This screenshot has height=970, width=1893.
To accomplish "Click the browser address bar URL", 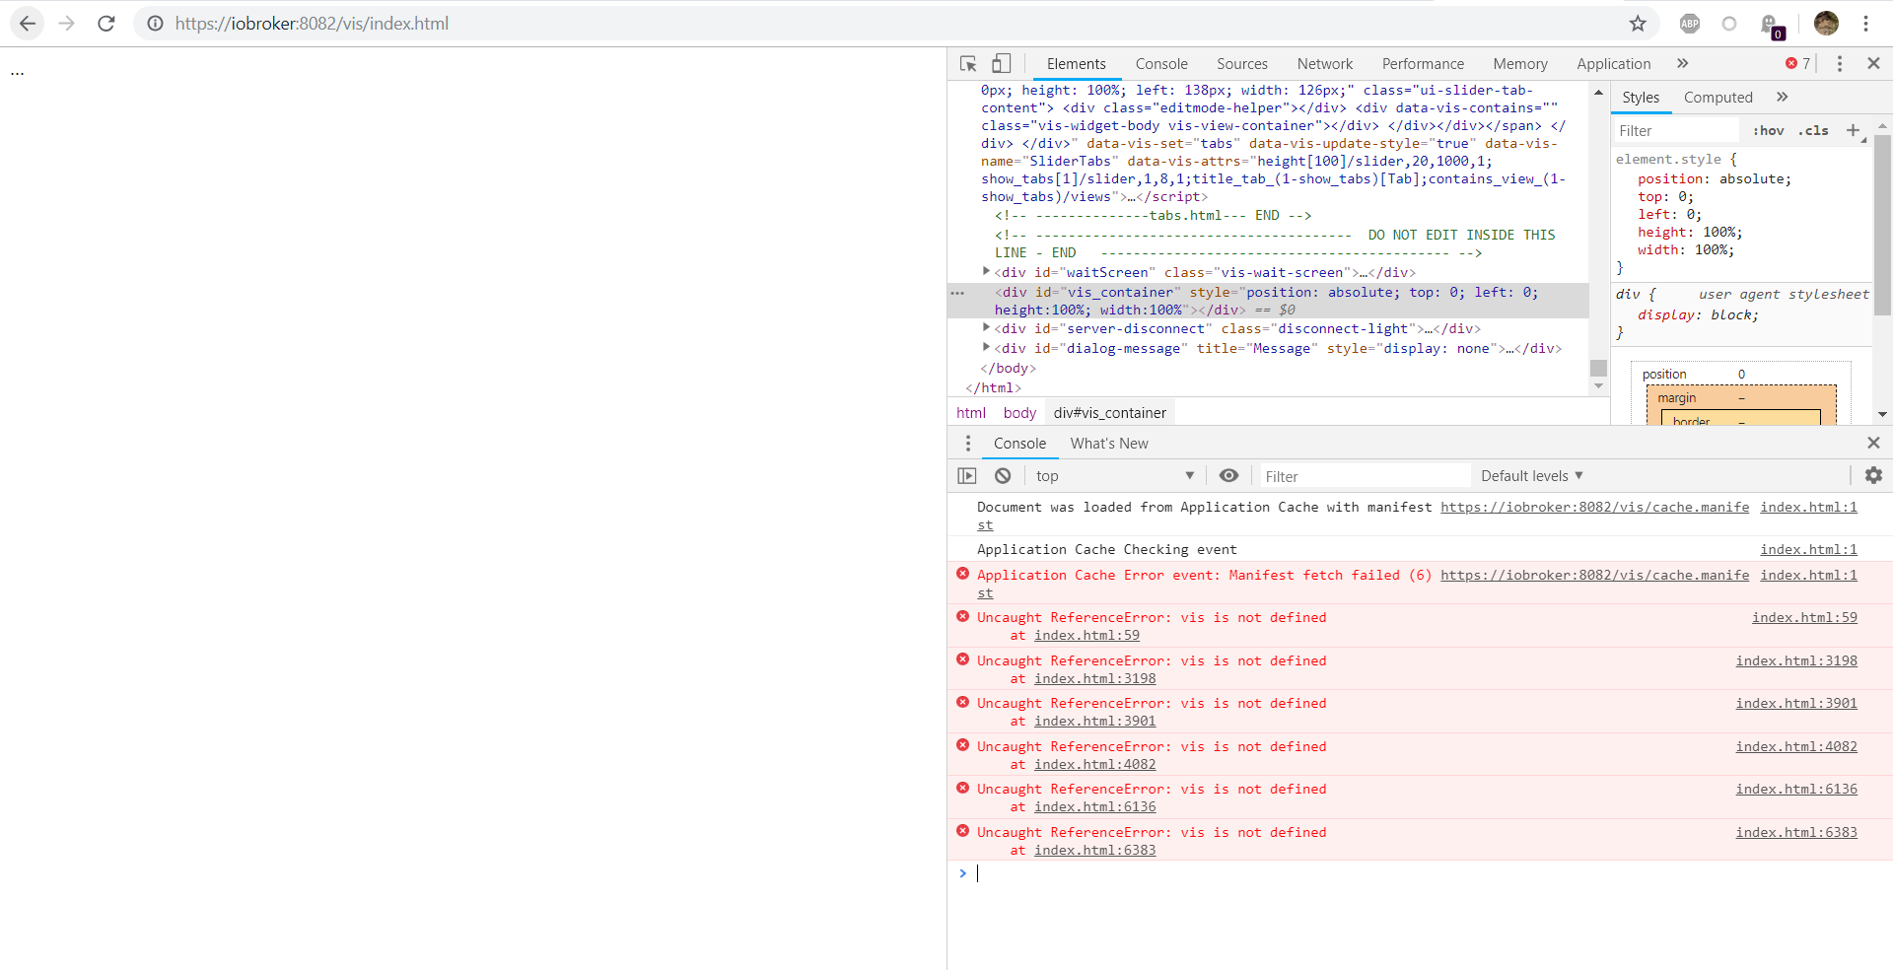I will pos(312,24).
